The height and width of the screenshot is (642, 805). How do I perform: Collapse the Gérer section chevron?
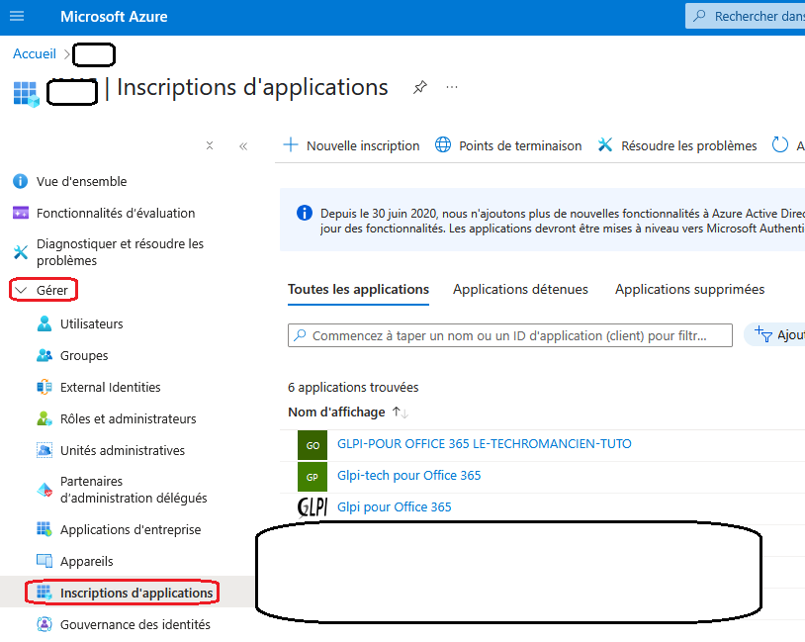click(21, 290)
